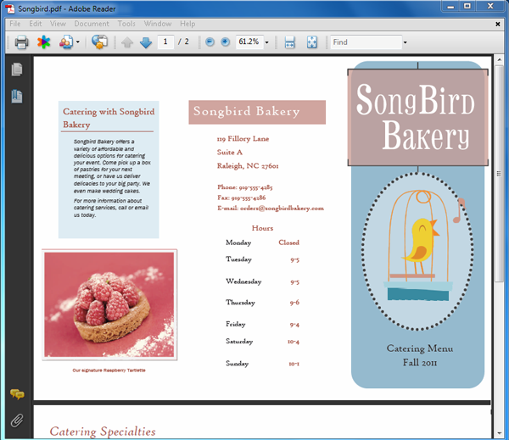Open the Find options dropdown arrow
509x440 pixels.
pyautogui.click(x=406, y=42)
